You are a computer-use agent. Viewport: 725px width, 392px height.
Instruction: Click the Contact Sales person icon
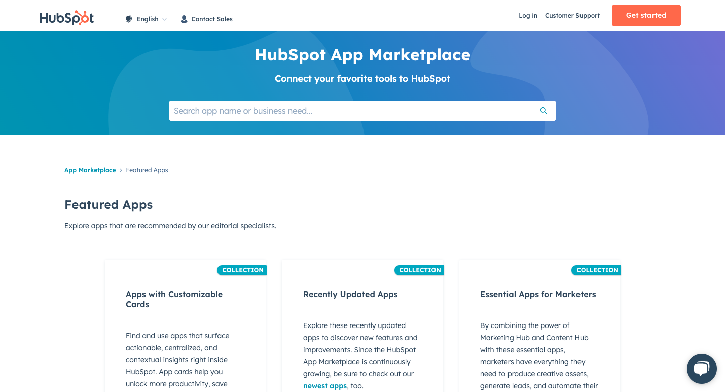pos(184,19)
